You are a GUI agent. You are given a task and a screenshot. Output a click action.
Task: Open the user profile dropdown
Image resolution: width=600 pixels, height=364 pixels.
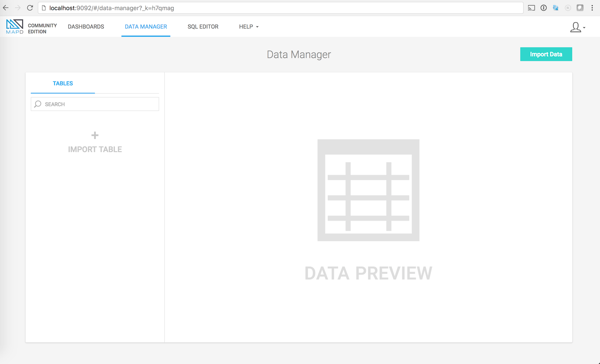tap(577, 27)
